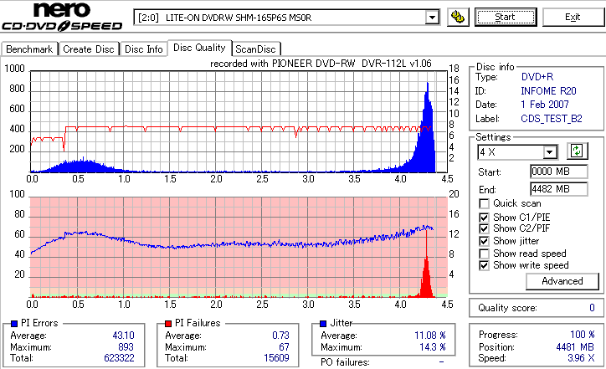
Task: Click the Start button
Action: coord(506,18)
